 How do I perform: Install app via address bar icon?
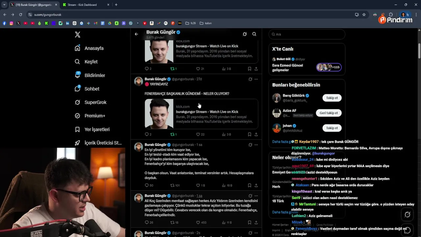(357, 14)
